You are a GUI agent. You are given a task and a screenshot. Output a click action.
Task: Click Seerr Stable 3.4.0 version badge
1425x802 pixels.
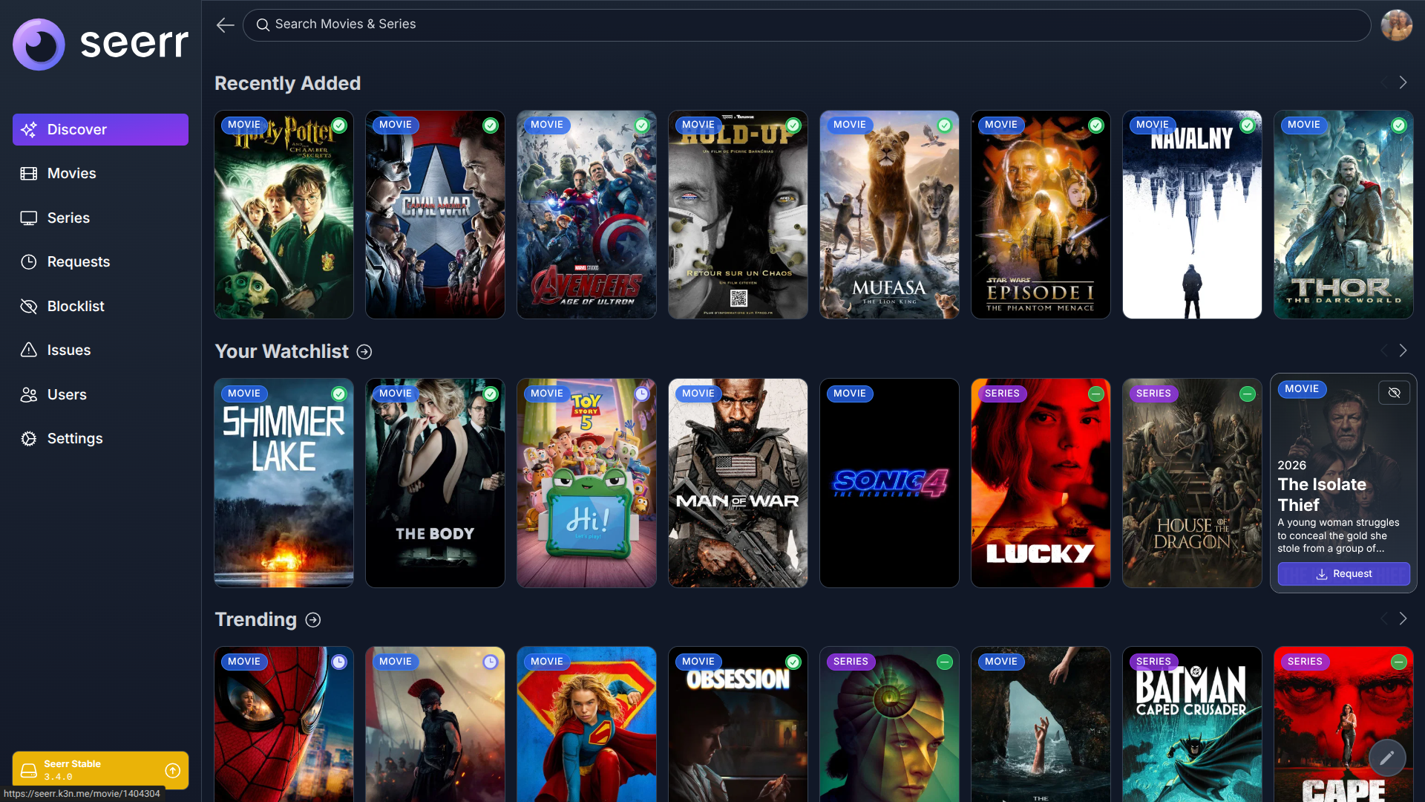coord(100,770)
